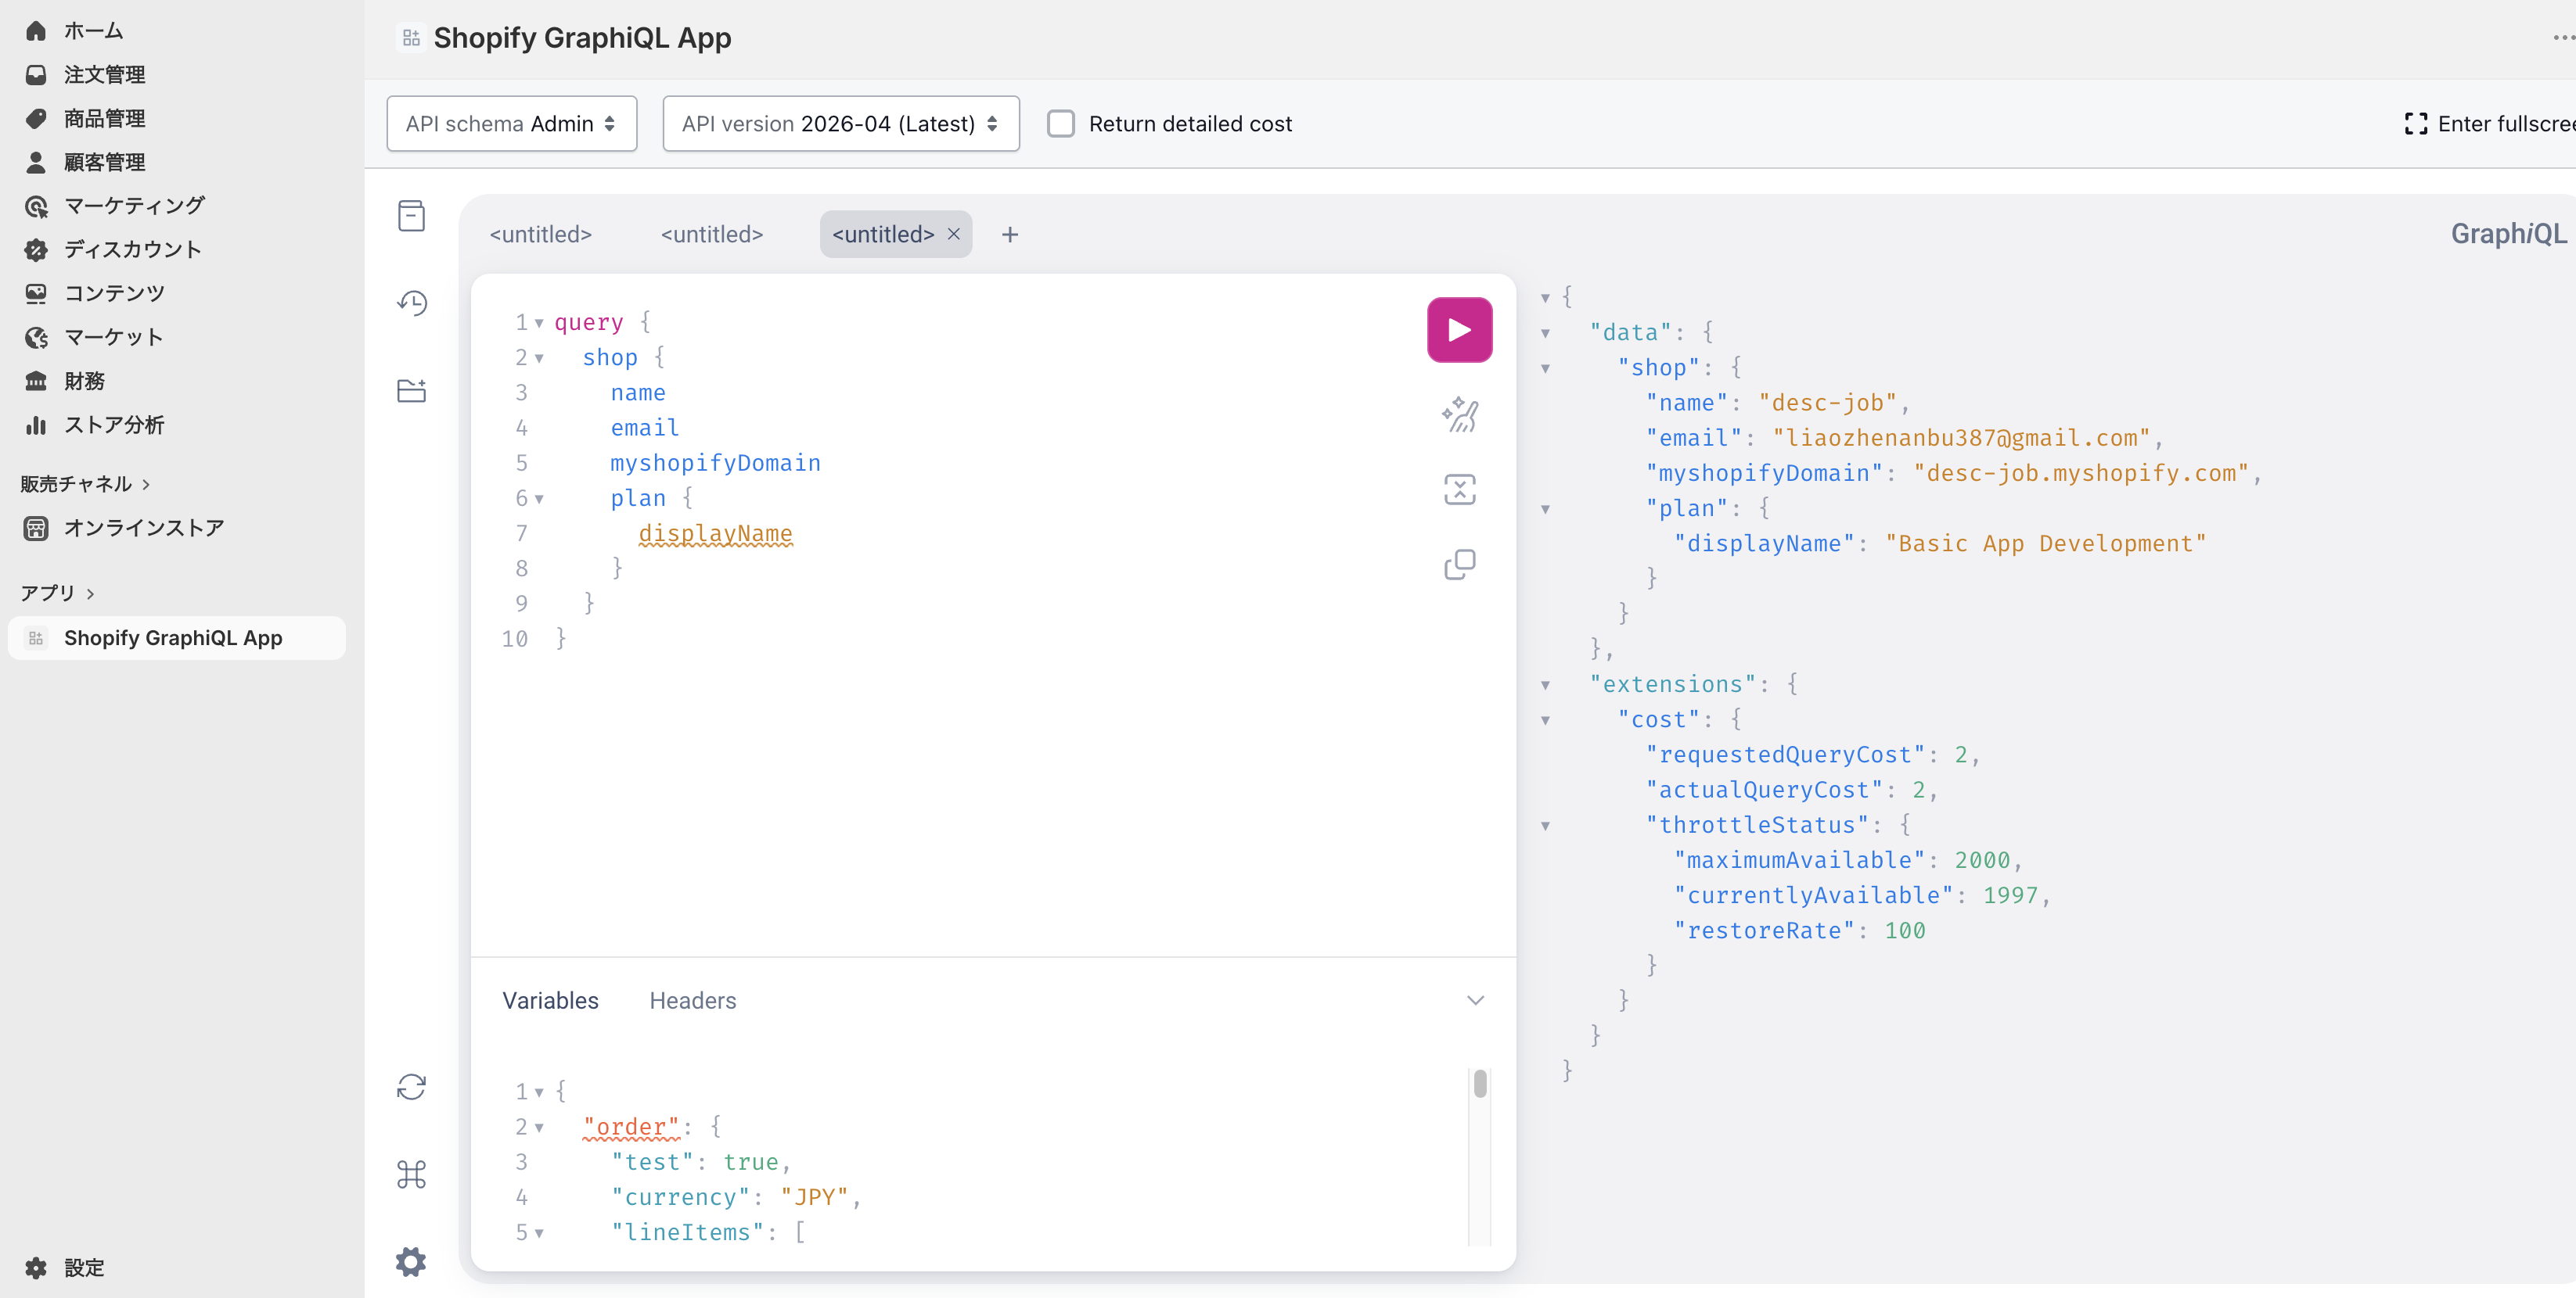The width and height of the screenshot is (2576, 1298).
Task: Click the orders inbox icon
Action: click(x=36, y=75)
